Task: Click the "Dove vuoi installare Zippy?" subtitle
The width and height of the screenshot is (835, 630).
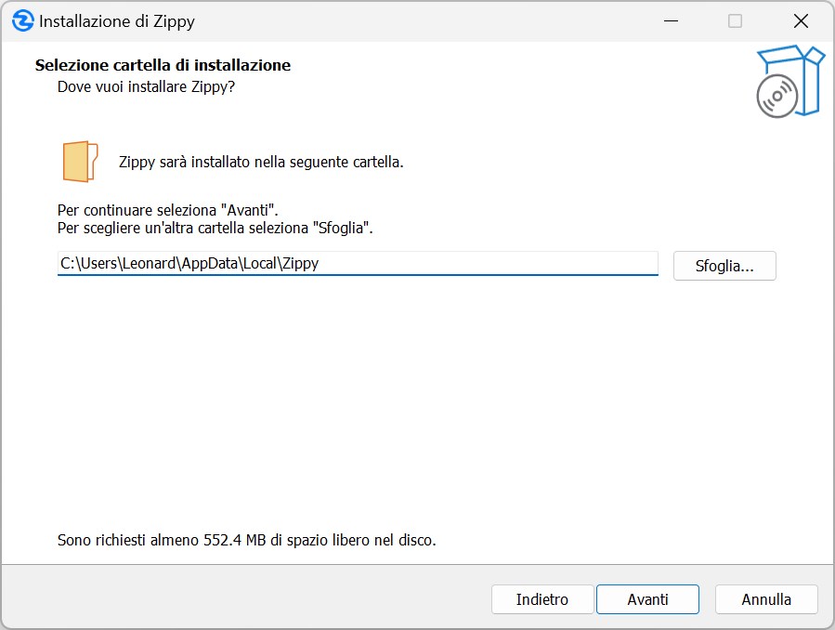Action: 147,87
